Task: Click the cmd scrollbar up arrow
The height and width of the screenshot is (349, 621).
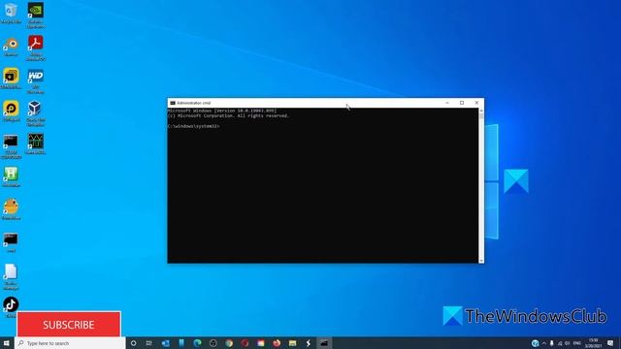Action: (481, 111)
